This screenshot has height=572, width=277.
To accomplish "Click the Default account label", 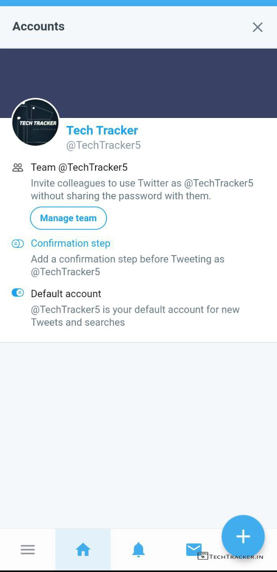I will [66, 294].
